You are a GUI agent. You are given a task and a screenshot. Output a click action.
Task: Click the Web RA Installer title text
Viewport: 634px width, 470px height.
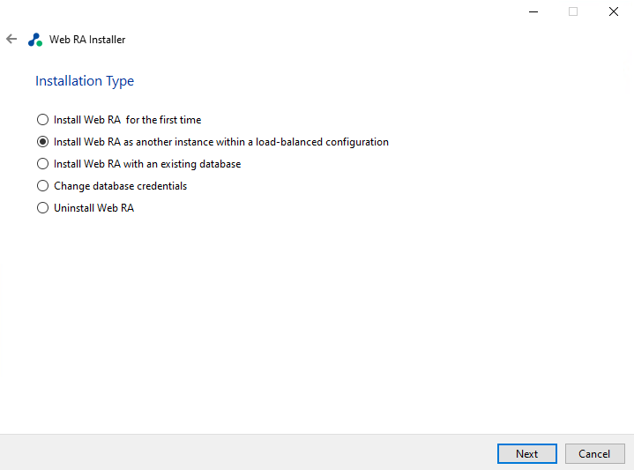tap(87, 40)
